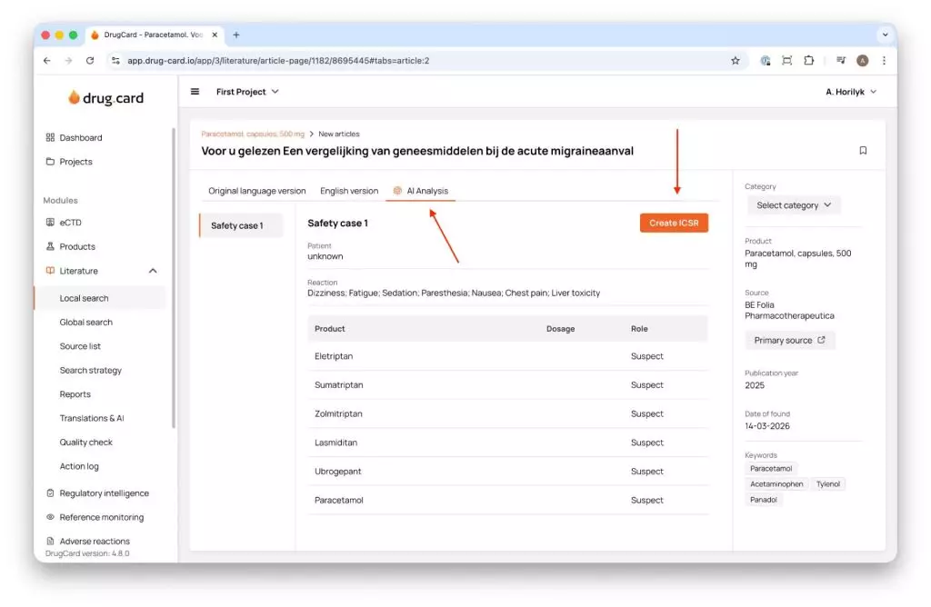Click the AI Analysis tab icon

[398, 191]
